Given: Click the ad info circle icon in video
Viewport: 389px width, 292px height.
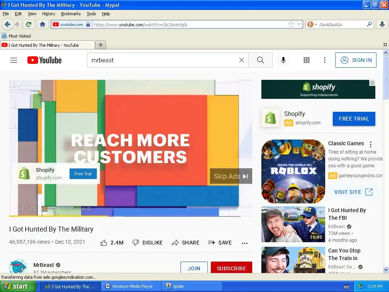Looking at the screenshot, I should 53,209.
